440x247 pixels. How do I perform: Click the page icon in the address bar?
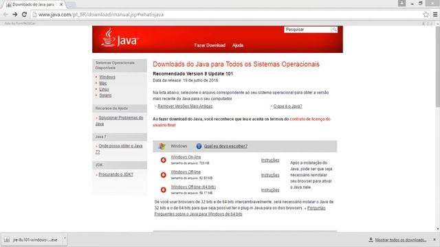tap(34, 14)
